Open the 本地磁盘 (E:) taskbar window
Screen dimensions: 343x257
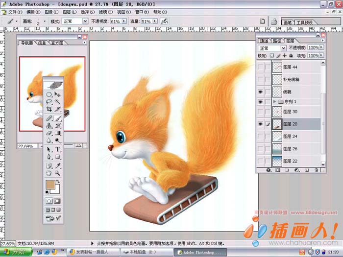click(x=146, y=252)
